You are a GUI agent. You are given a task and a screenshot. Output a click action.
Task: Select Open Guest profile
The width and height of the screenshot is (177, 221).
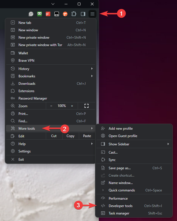[x=134, y=136]
